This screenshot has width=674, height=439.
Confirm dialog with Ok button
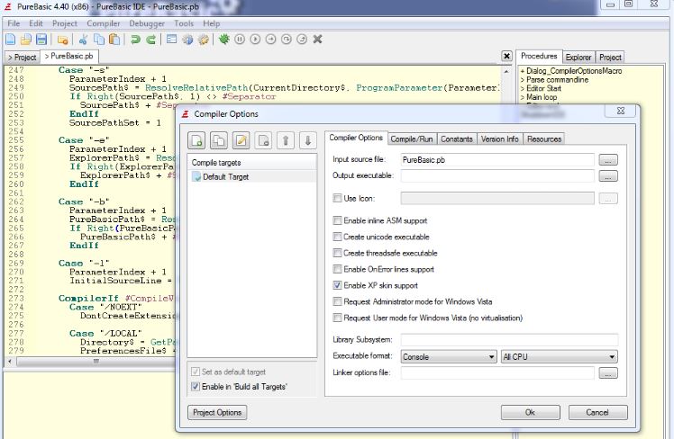pyautogui.click(x=531, y=412)
